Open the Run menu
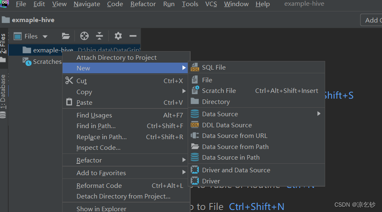382x212 pixels. (169, 4)
